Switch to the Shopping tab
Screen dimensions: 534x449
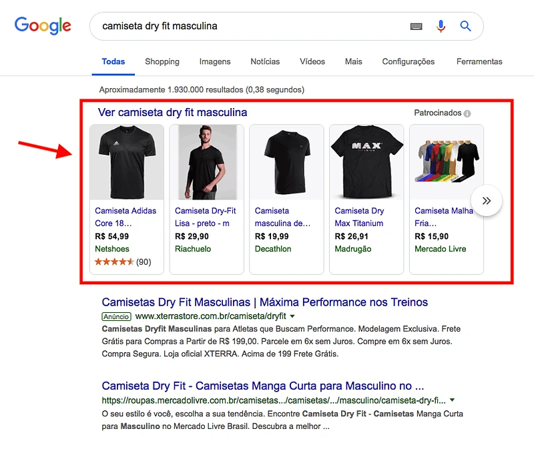coord(162,61)
